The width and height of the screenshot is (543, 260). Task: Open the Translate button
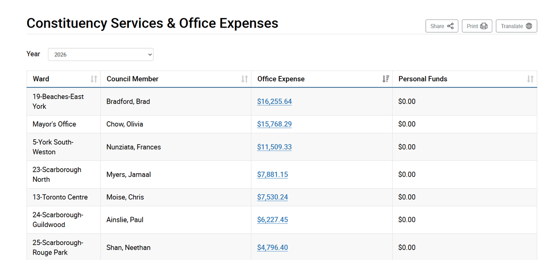click(x=516, y=26)
